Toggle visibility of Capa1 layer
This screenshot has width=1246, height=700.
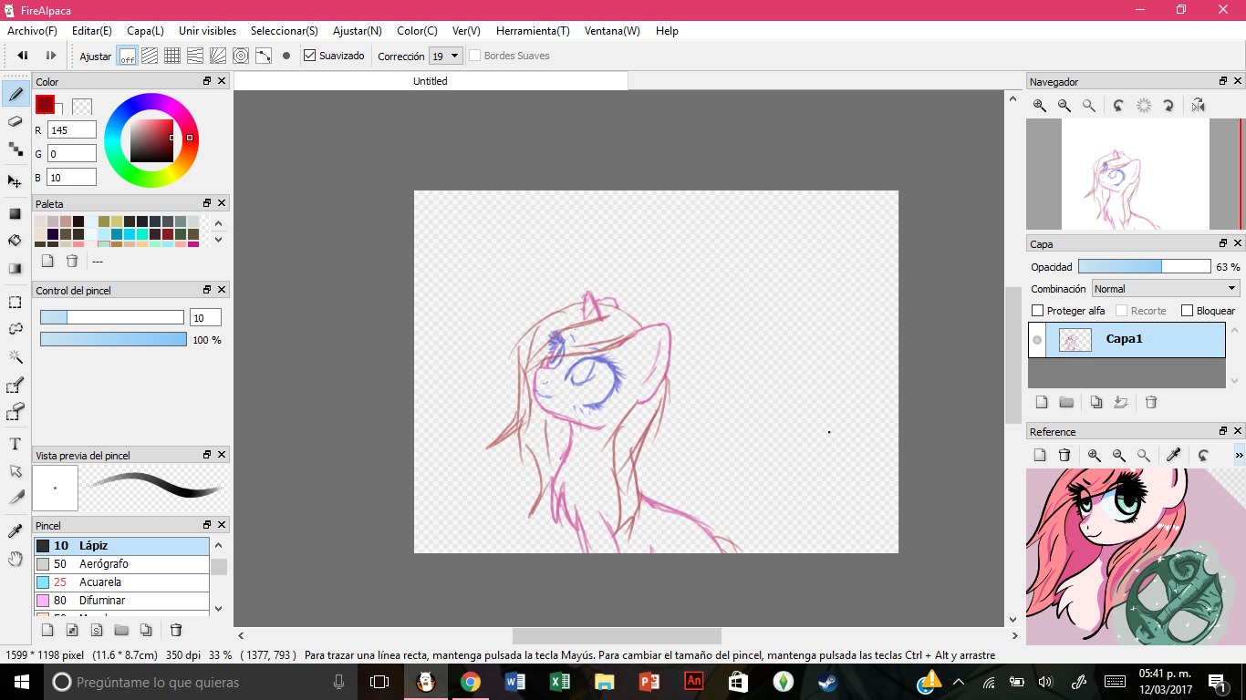1037,340
